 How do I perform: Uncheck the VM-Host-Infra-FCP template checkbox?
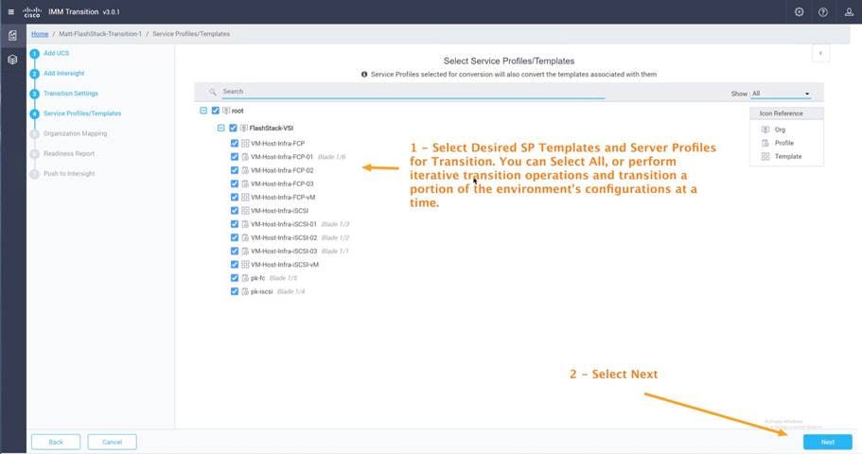coord(235,144)
